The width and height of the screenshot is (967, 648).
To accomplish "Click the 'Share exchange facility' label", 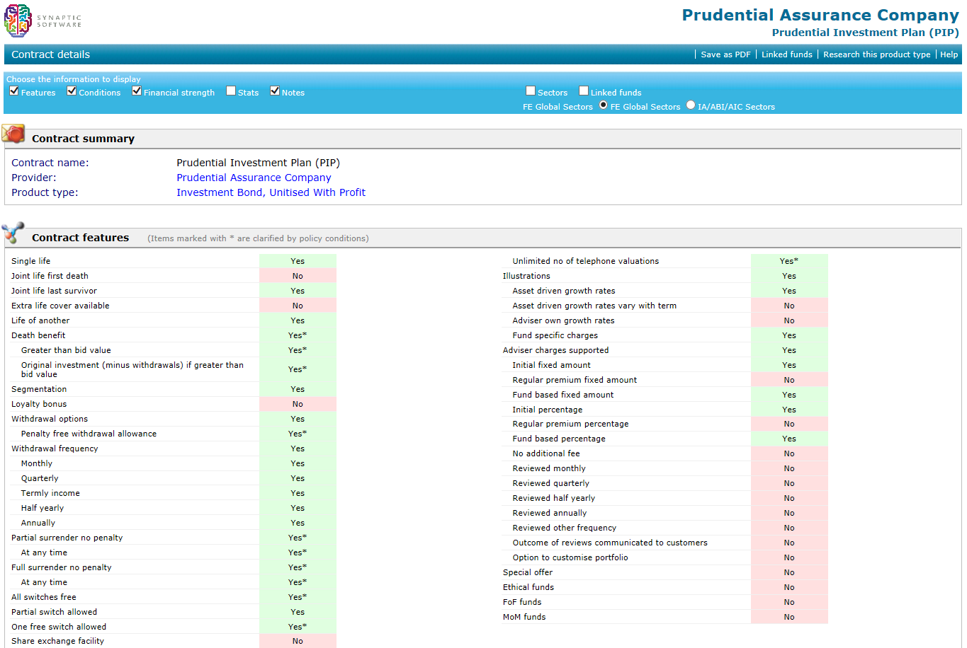I will pos(57,641).
